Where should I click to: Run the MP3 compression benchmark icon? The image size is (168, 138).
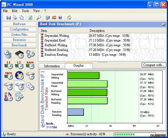coord(8,97)
